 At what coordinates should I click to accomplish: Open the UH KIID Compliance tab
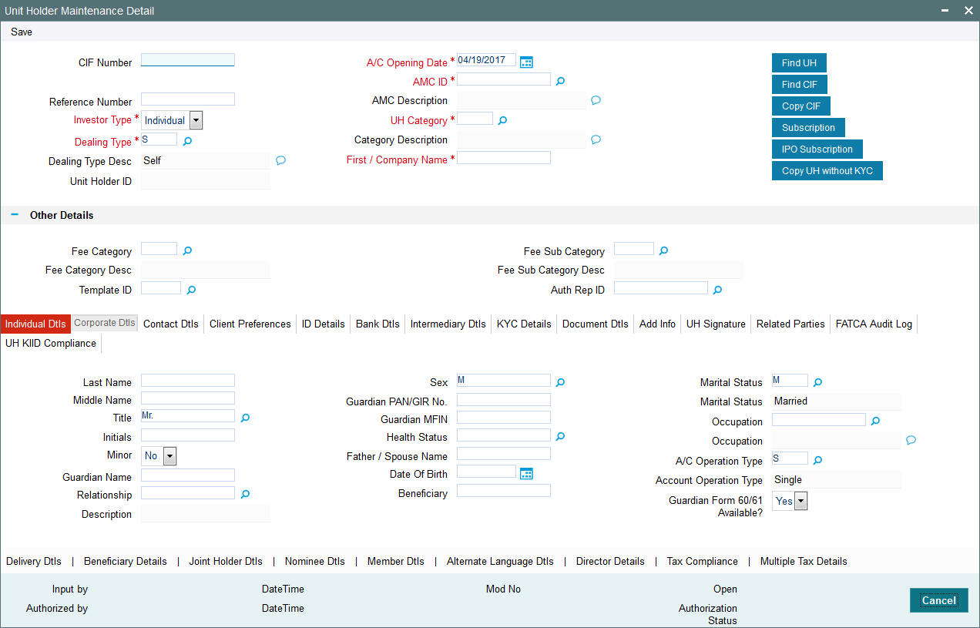pos(51,343)
